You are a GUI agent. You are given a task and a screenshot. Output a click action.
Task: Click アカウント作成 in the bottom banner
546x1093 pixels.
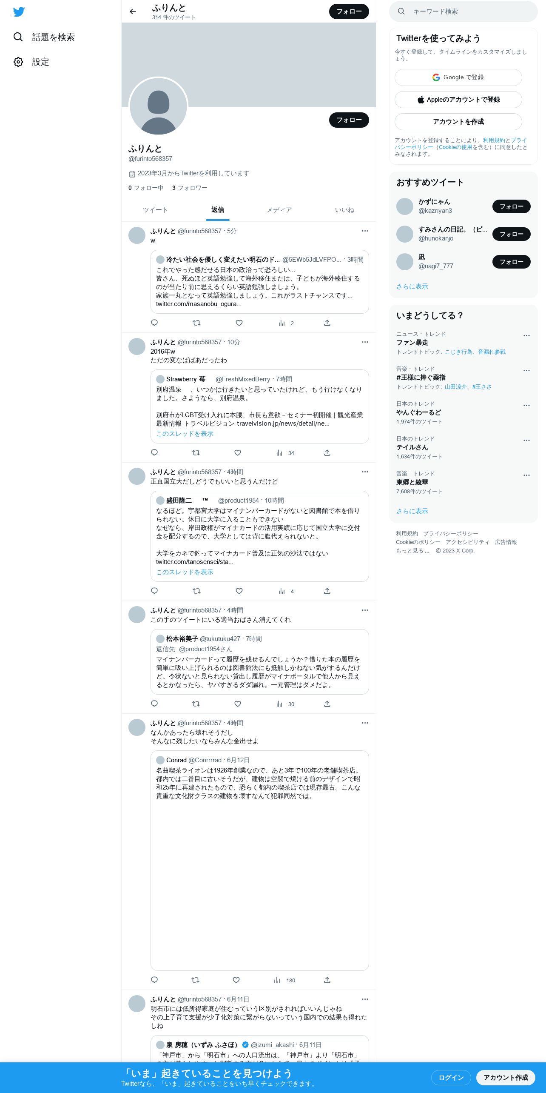505,1077
